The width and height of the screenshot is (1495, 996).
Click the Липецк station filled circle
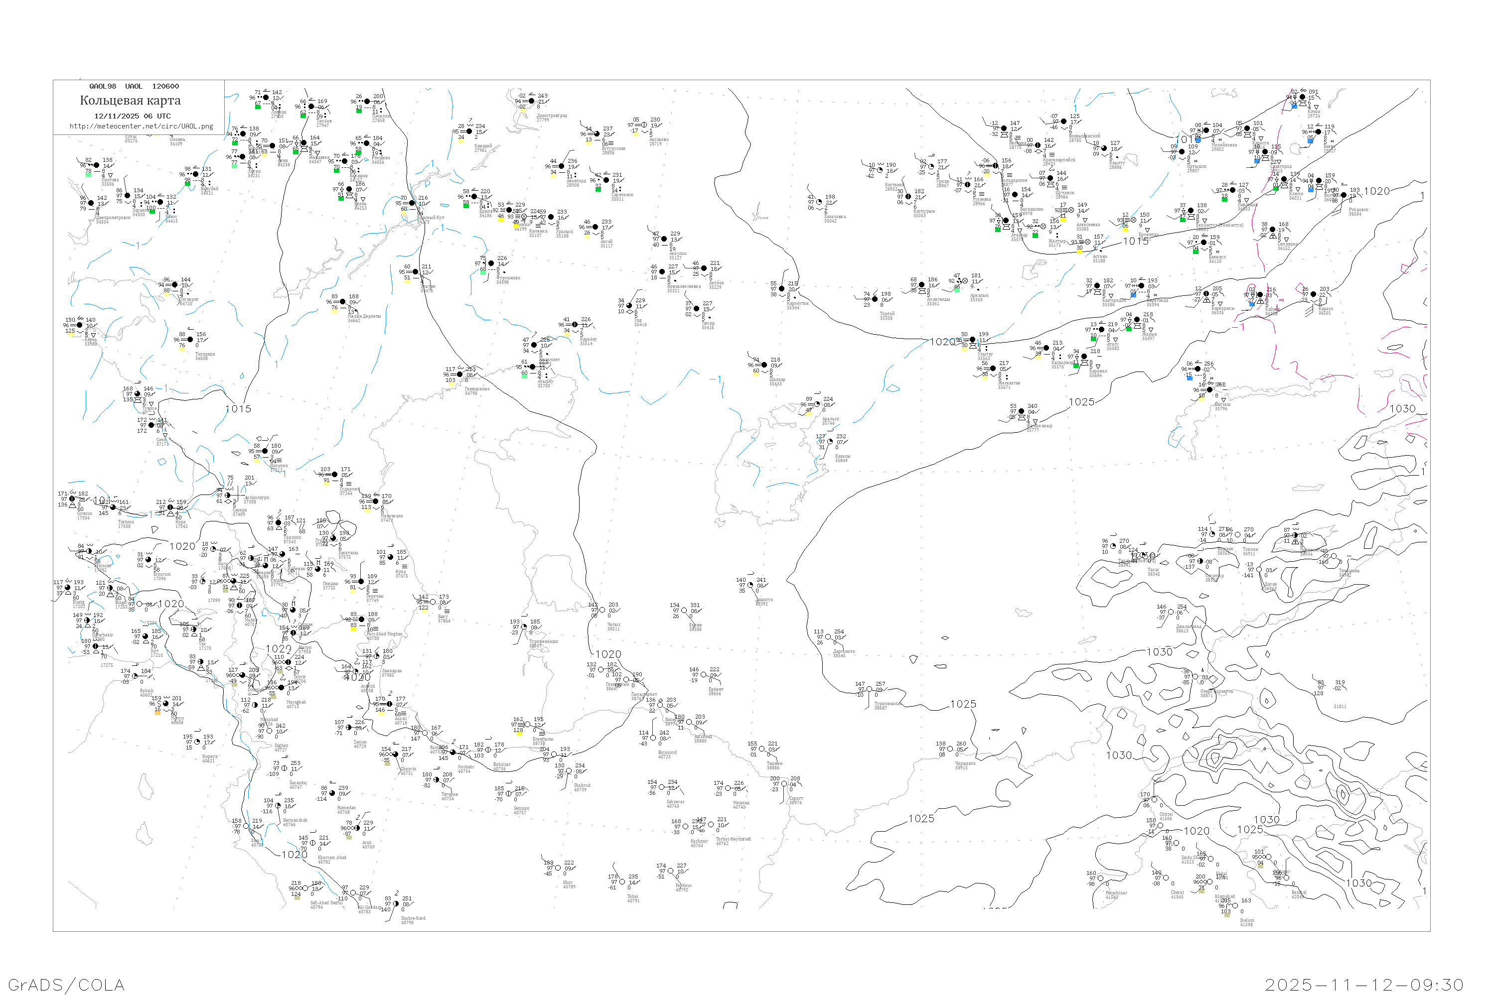pos(266,98)
